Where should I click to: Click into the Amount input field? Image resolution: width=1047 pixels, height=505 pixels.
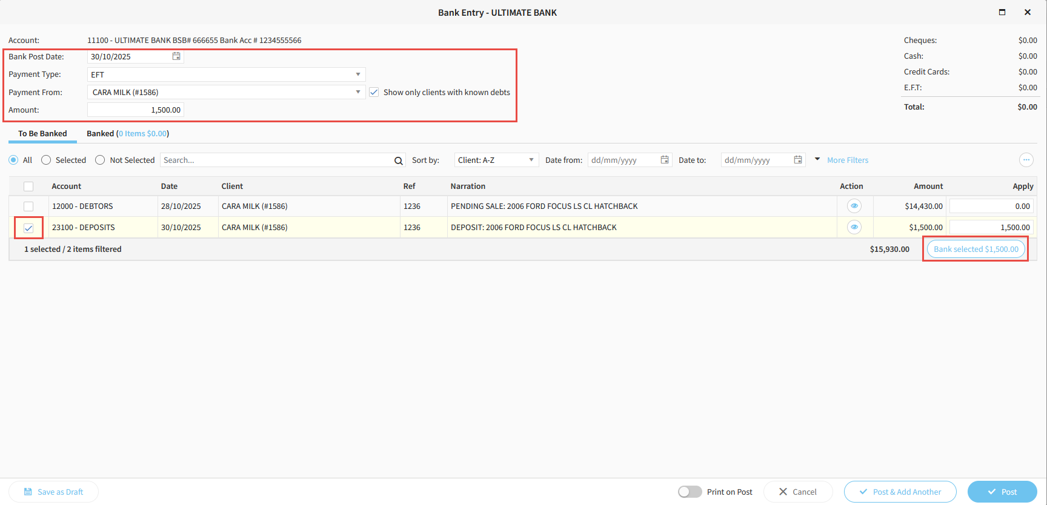click(136, 110)
